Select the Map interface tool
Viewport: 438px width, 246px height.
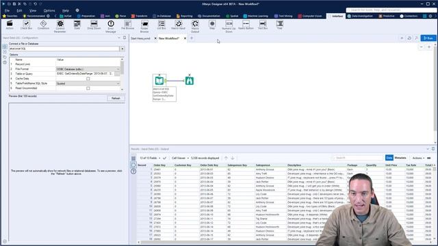212,25
